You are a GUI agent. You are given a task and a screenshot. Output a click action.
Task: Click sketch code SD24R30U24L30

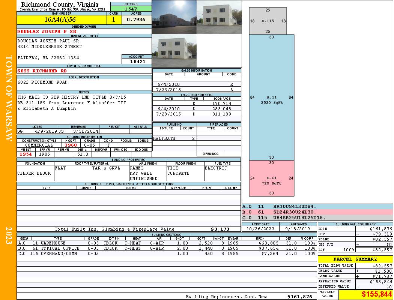pyautogui.click(x=295, y=212)
